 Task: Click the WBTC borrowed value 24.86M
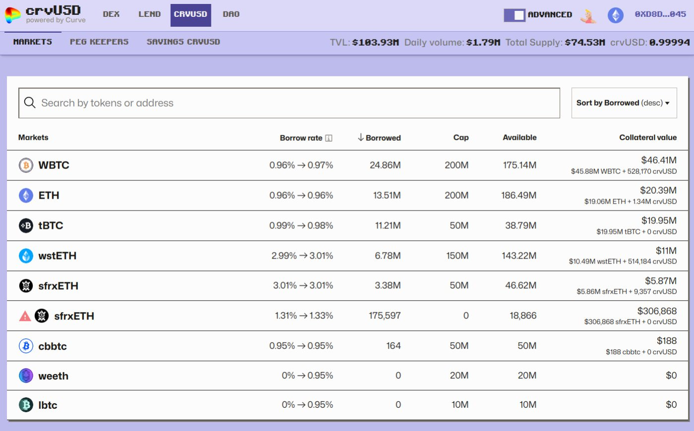pyautogui.click(x=385, y=165)
